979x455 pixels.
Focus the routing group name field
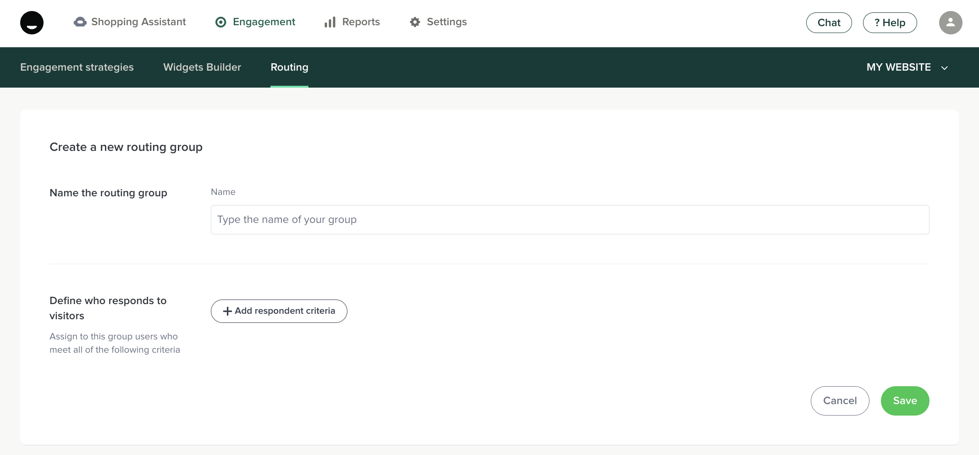(570, 220)
